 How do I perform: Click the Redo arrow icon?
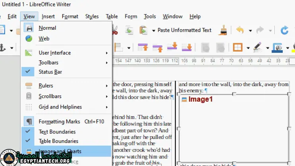[260, 30]
